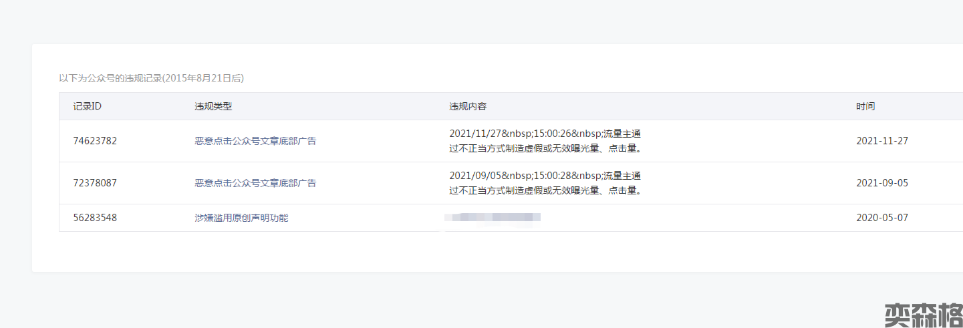Viewport: 963px width, 328px height.
Task: Click description line 过不正当方式 in the 2021-09-05 row
Action: 545,190
